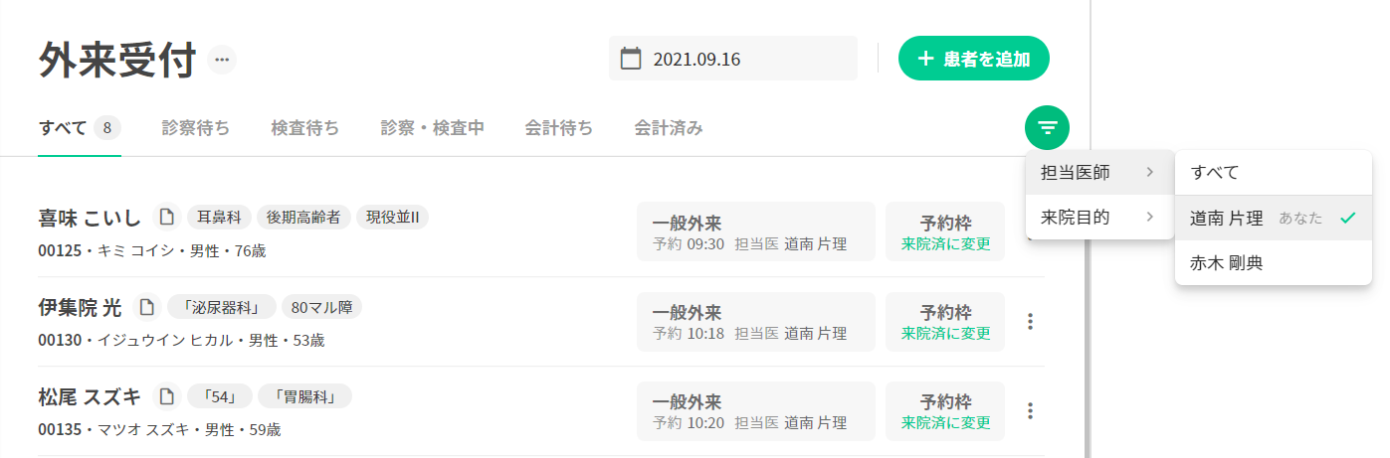Click the calendar icon in date field
This screenshot has width=1390, height=458.
pos(631,59)
